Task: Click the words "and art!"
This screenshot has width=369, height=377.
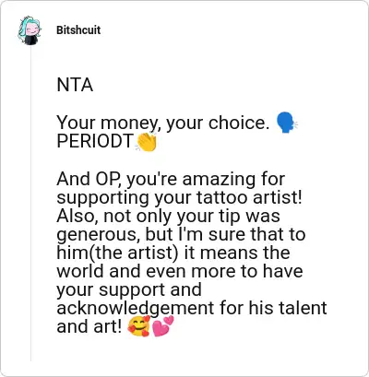Action: (89, 326)
